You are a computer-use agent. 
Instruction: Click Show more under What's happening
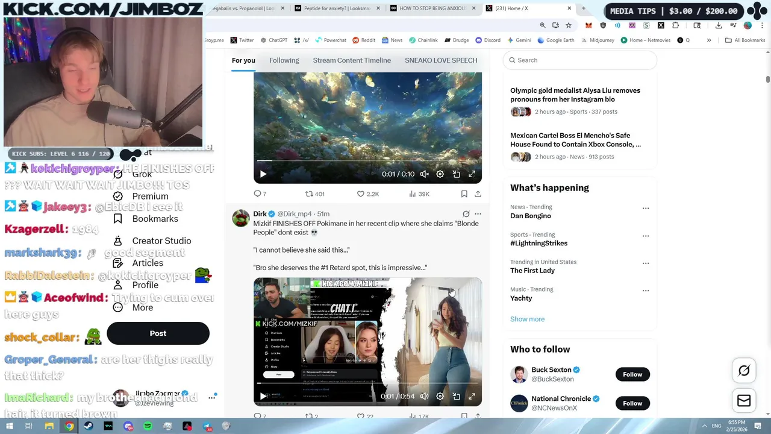pyautogui.click(x=527, y=319)
